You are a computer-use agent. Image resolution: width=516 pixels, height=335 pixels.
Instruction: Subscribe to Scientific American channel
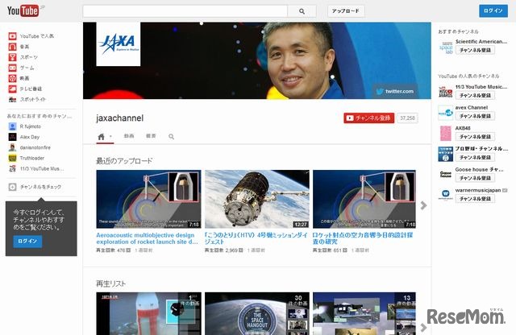click(475, 50)
